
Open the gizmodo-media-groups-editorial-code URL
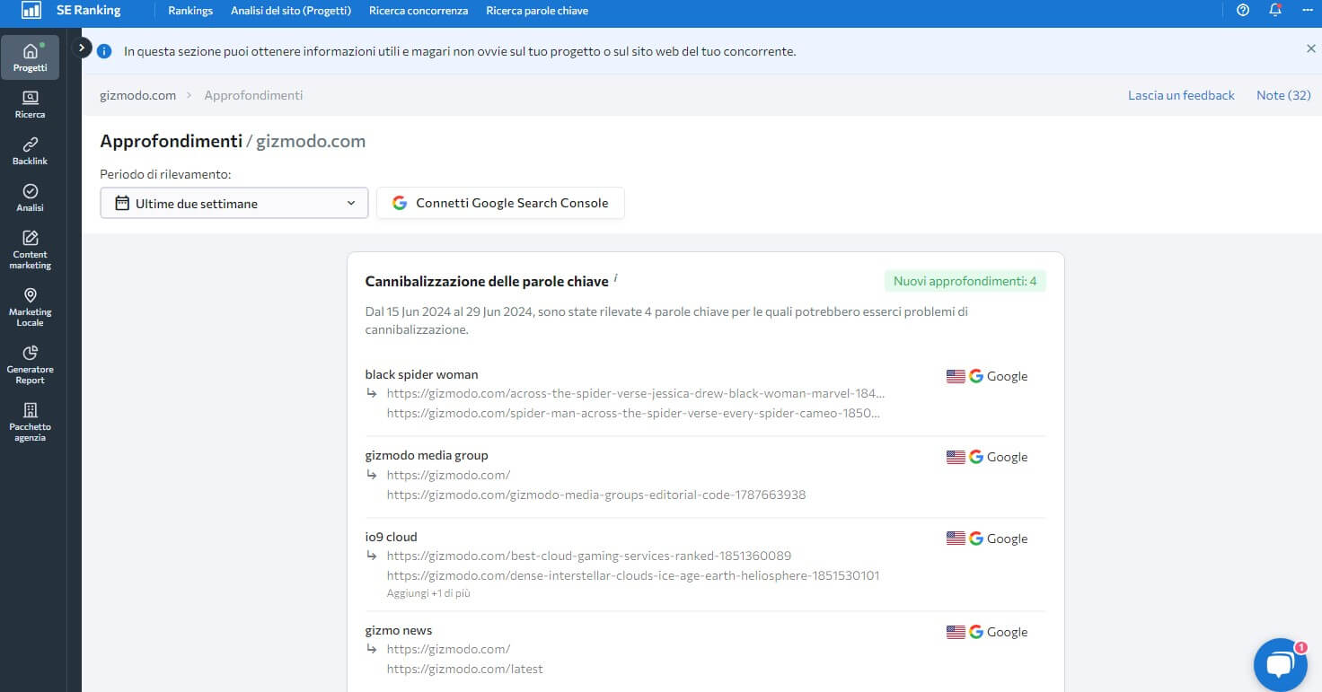tap(596, 495)
